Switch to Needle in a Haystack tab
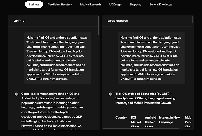Image resolution: width=202 pixels, height=136 pixels. tap(60, 5)
